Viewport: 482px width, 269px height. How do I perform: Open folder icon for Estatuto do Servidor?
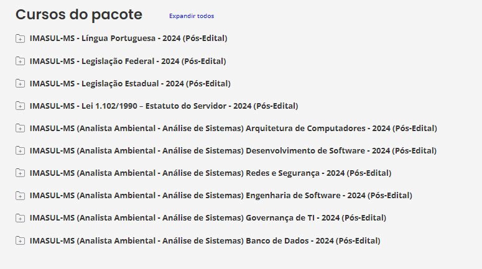pos(21,106)
